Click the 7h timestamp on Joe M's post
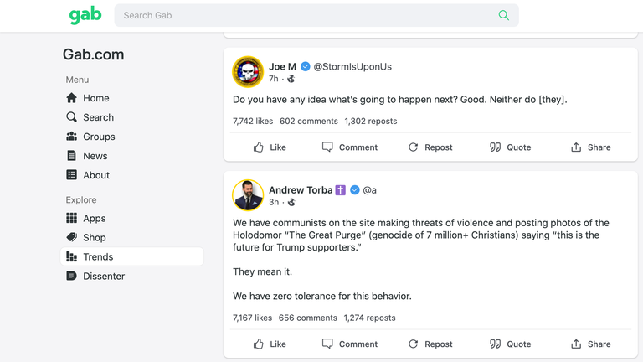 tap(274, 79)
